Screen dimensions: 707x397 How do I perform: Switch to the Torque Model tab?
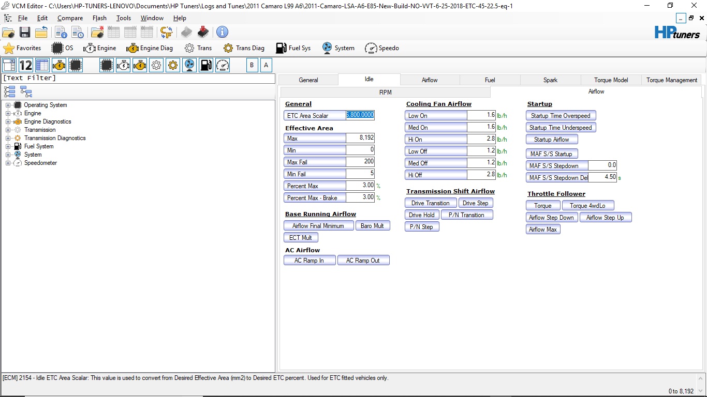click(x=611, y=80)
